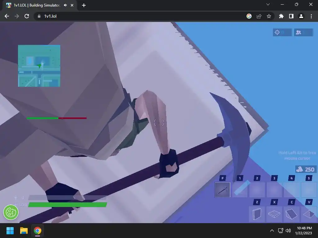Reload the 1v1.lol page
Screen dimensions: 318x238
click(x=27, y=16)
